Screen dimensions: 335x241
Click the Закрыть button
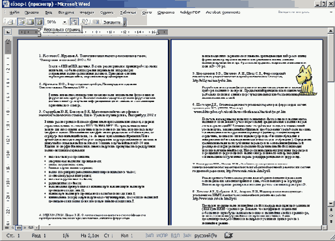(x=112, y=22)
